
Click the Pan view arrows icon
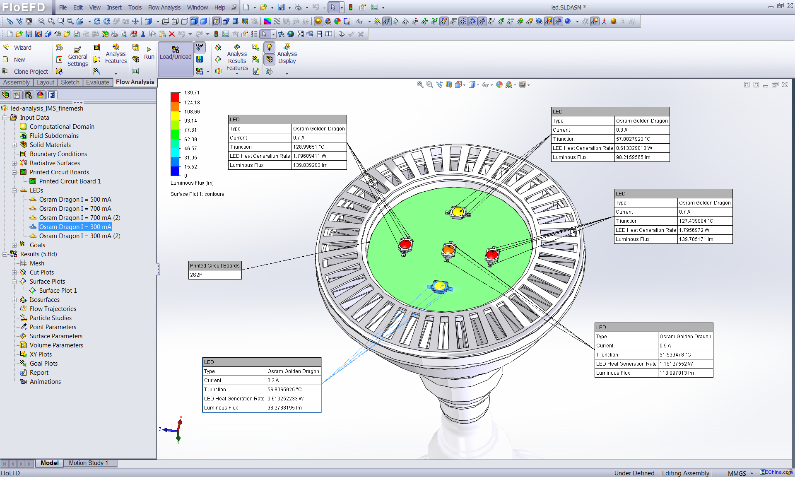tap(135, 21)
